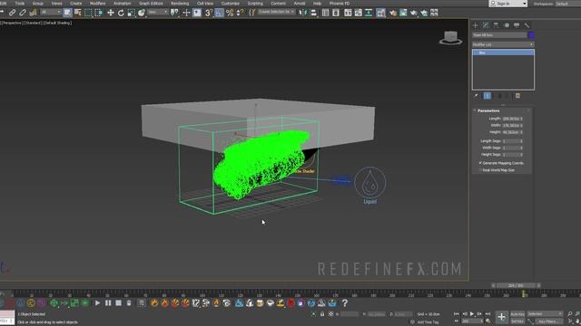Open the selection filter All dropdown
Screen dimensions: 581x326
point(51,12)
